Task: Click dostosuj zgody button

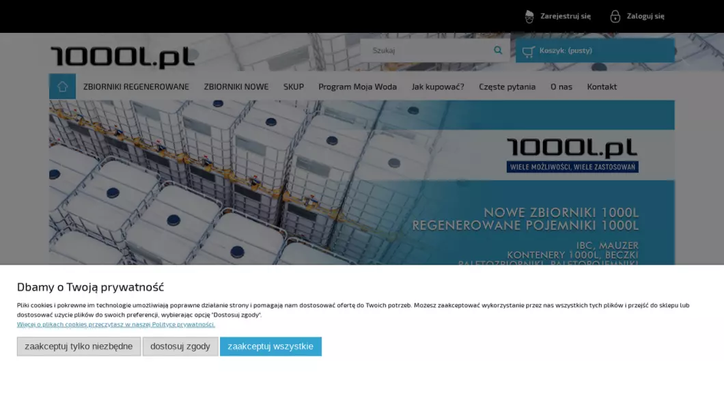Action: tap(180, 346)
